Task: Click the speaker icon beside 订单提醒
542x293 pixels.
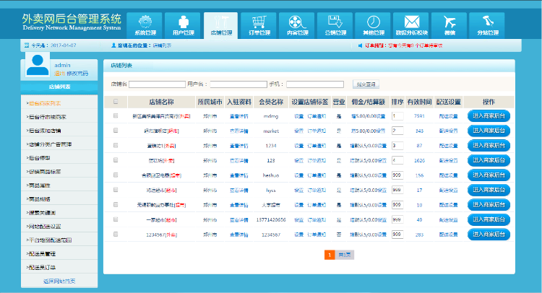Action: point(360,45)
